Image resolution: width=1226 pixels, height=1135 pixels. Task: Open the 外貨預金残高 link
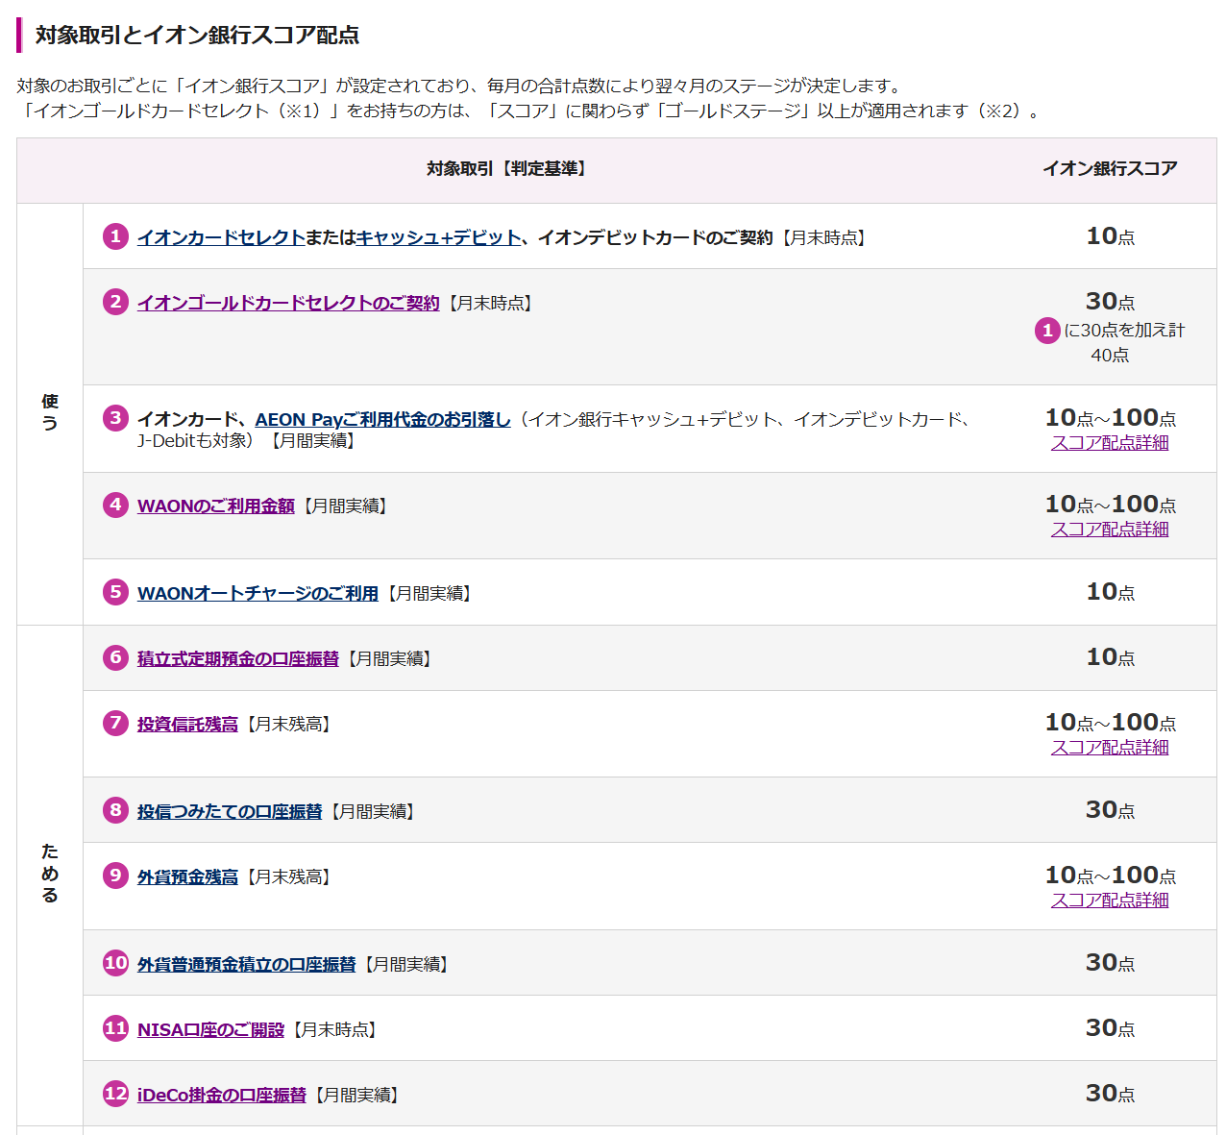tap(187, 876)
